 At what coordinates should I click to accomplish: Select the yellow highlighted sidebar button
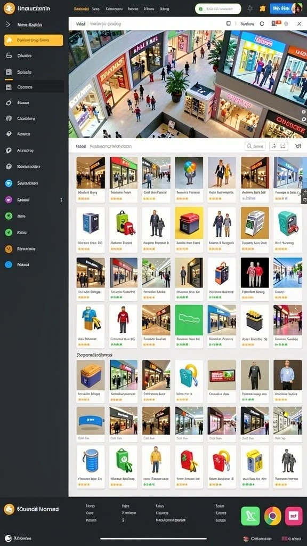pyautogui.click(x=34, y=40)
